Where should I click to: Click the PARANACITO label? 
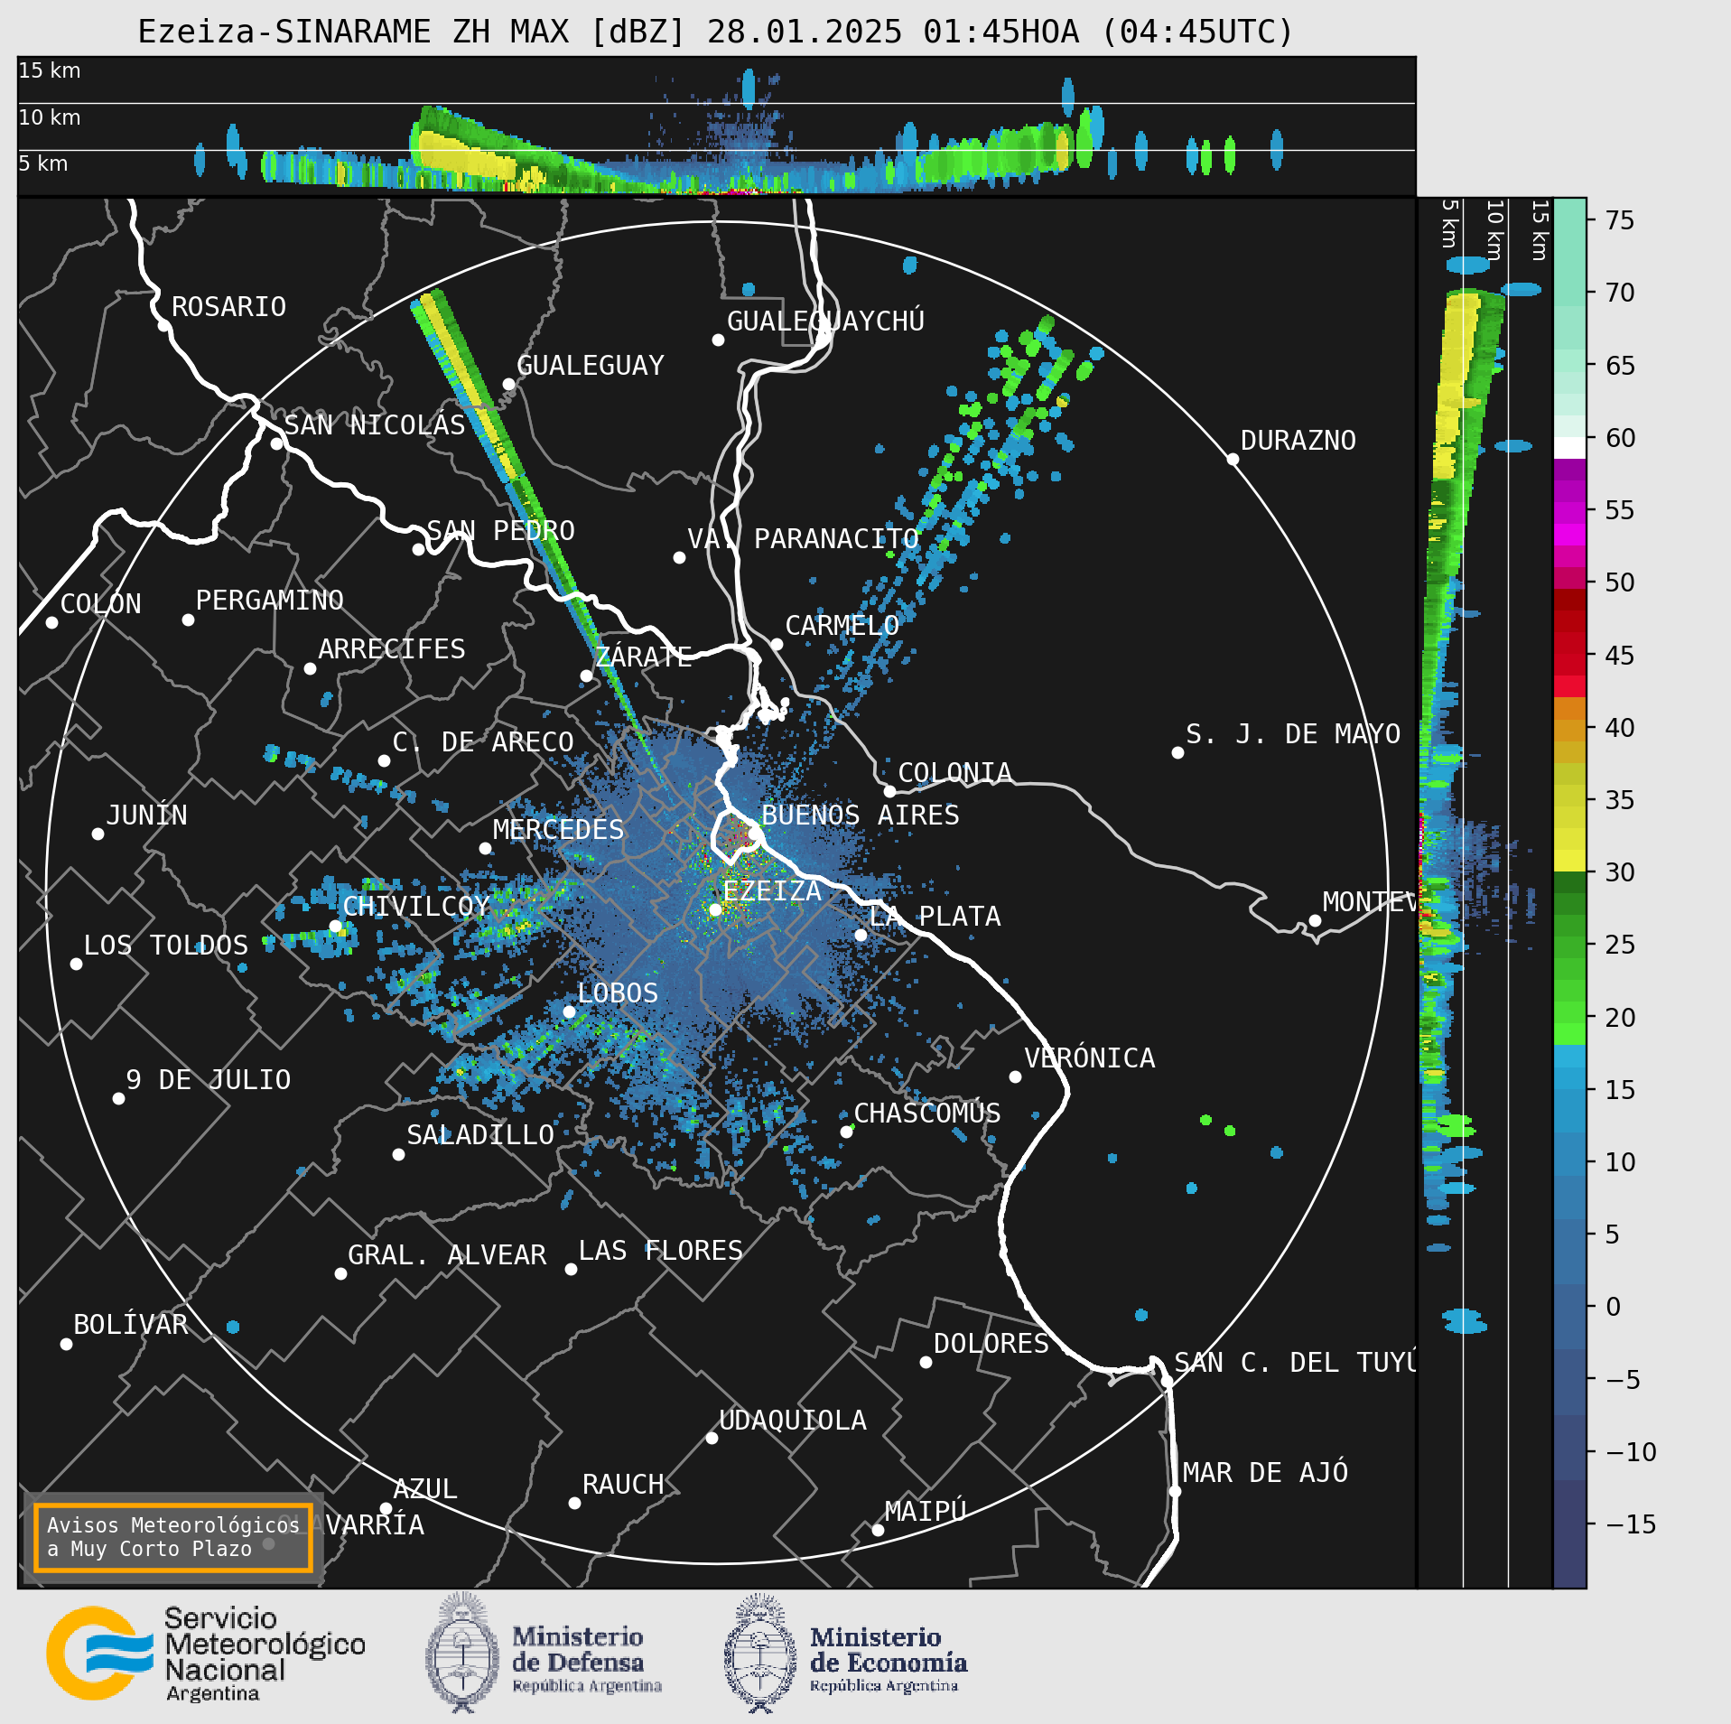click(x=836, y=539)
